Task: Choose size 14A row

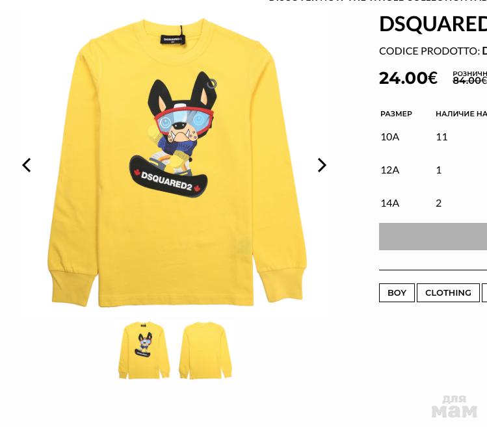Action: click(x=433, y=203)
